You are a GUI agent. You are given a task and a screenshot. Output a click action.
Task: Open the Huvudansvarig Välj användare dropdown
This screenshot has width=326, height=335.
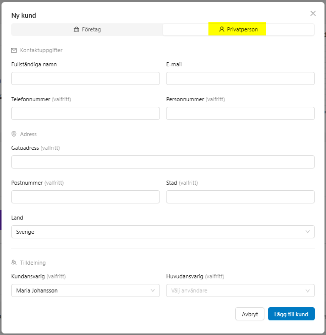point(240,290)
